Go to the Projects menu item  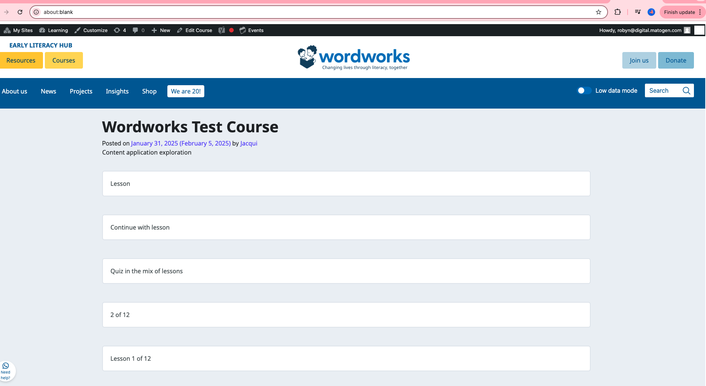point(81,91)
